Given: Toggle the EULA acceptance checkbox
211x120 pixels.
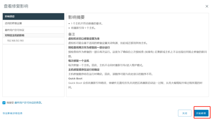Looking at the screenshot, I should click(x=4, y=103).
